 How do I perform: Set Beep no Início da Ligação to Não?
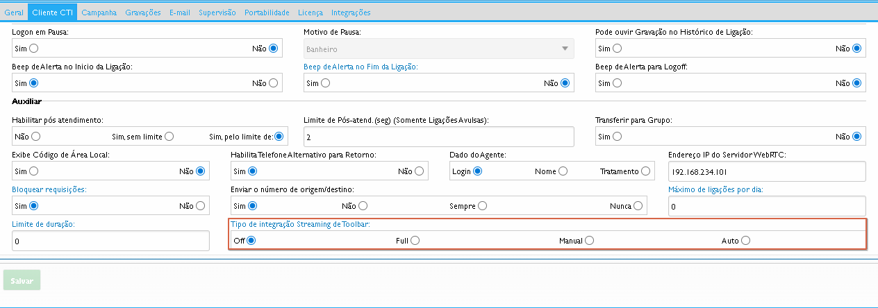point(274,83)
